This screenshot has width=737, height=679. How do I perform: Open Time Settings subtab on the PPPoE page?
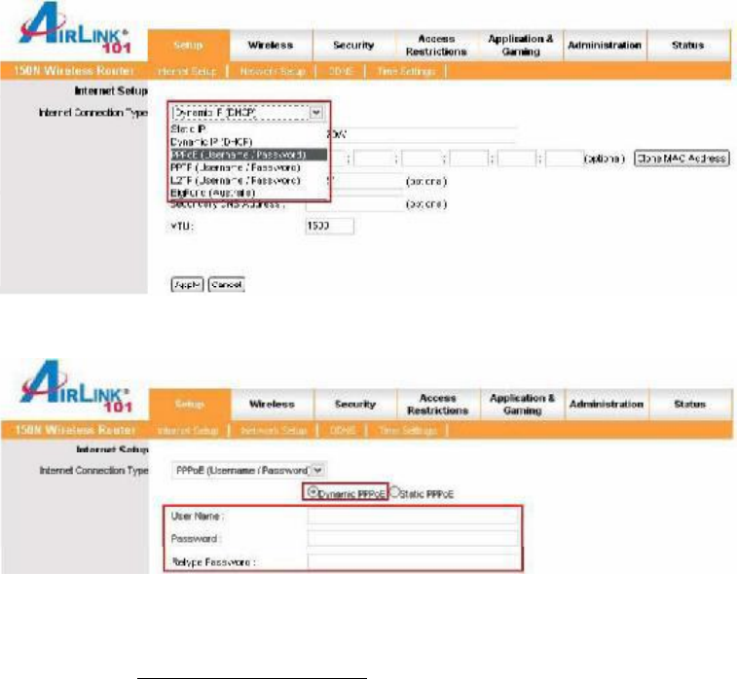coord(408,430)
